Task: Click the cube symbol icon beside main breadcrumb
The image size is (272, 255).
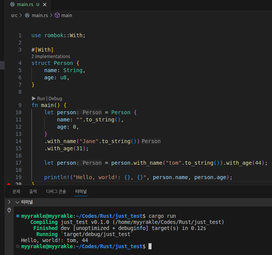Action: pyautogui.click(x=57, y=15)
